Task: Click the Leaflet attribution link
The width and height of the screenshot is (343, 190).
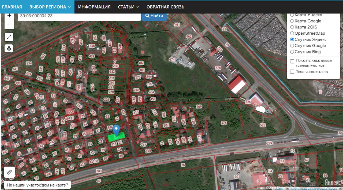Action: (278, 189)
